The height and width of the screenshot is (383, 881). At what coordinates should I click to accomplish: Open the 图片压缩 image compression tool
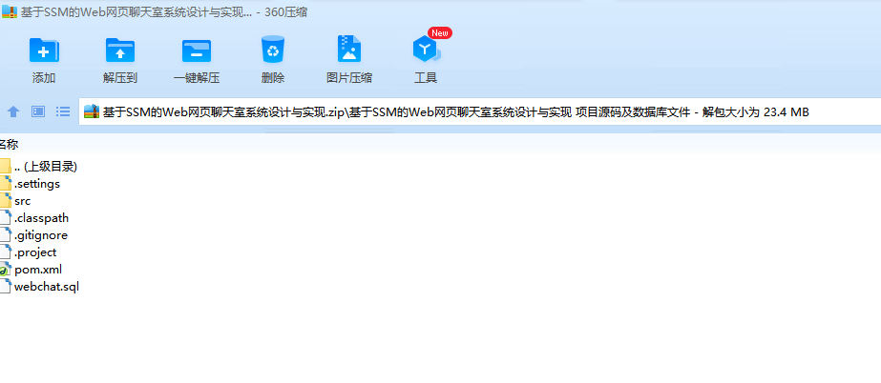tap(349, 49)
